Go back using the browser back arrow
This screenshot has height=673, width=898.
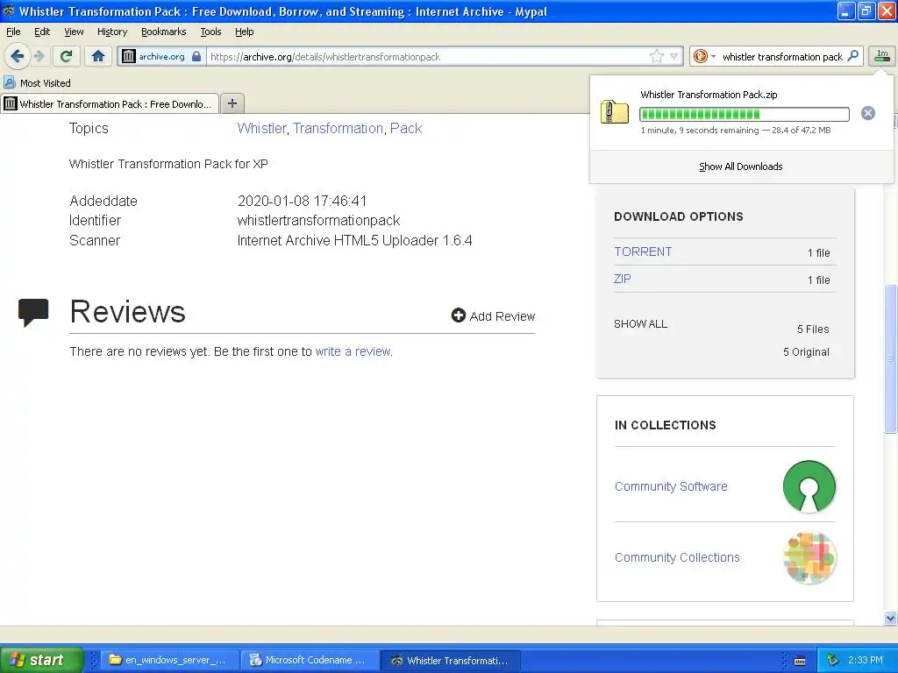point(17,56)
